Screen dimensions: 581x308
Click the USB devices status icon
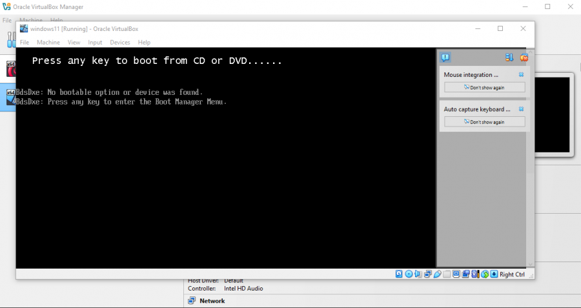click(437, 274)
